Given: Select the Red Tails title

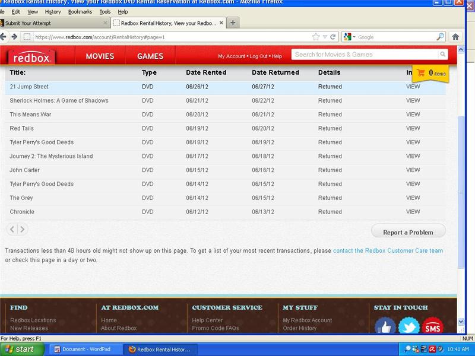Looking at the screenshot, I should (x=21, y=128).
